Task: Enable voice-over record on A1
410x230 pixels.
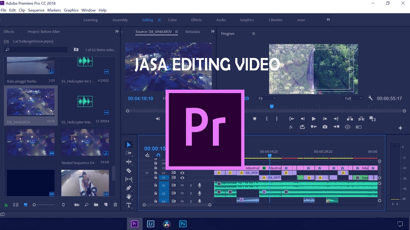Action: click(199, 185)
